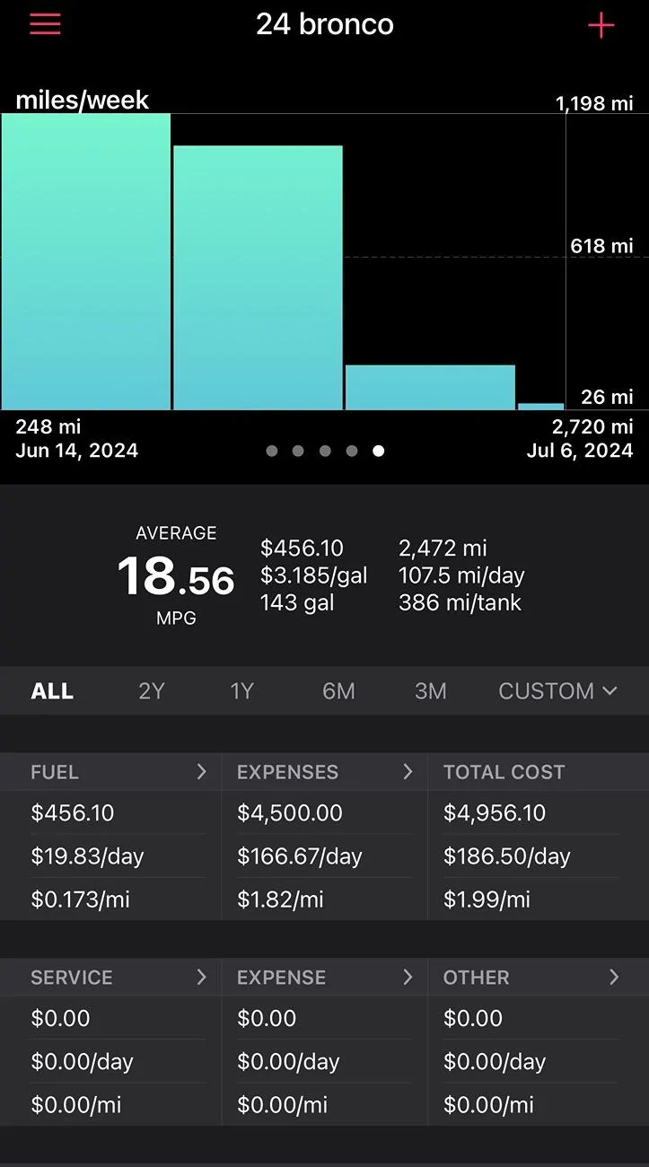
Task: Switch to 3M time range
Action: coord(431,691)
